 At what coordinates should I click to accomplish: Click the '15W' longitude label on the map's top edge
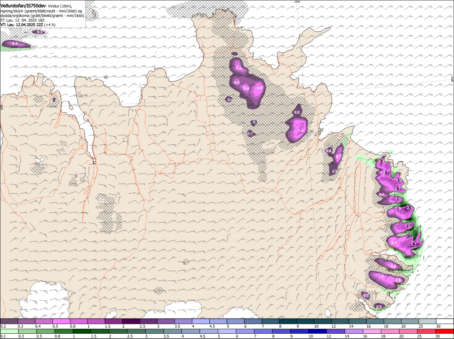pyautogui.click(x=297, y=2)
